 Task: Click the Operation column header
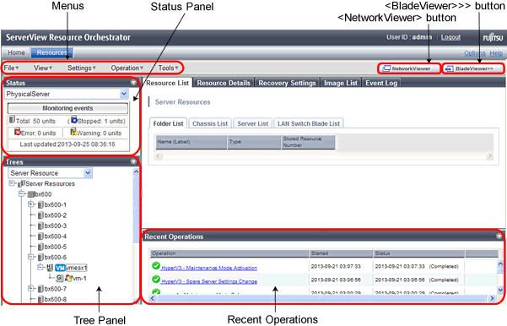(x=229, y=253)
